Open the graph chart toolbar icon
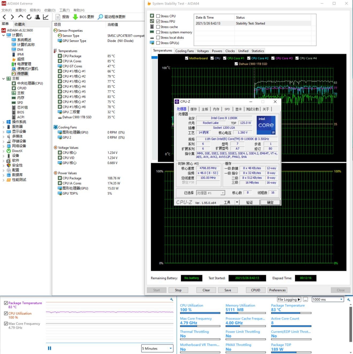The height and width of the screenshot is (354, 353). click(x=46, y=17)
